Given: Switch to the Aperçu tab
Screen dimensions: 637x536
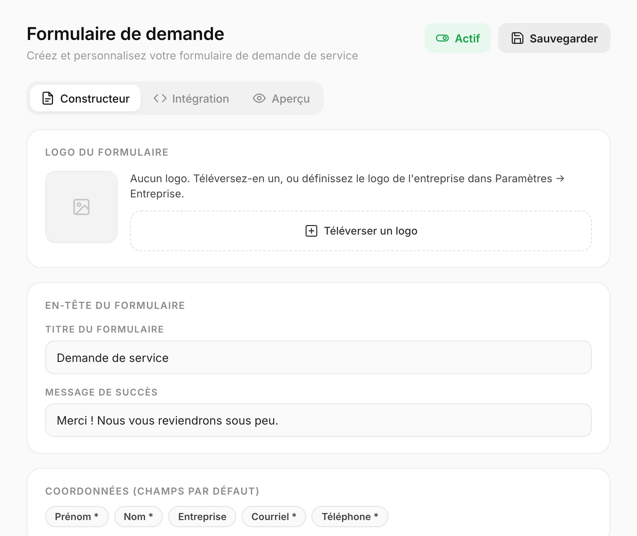Looking at the screenshot, I should (281, 98).
